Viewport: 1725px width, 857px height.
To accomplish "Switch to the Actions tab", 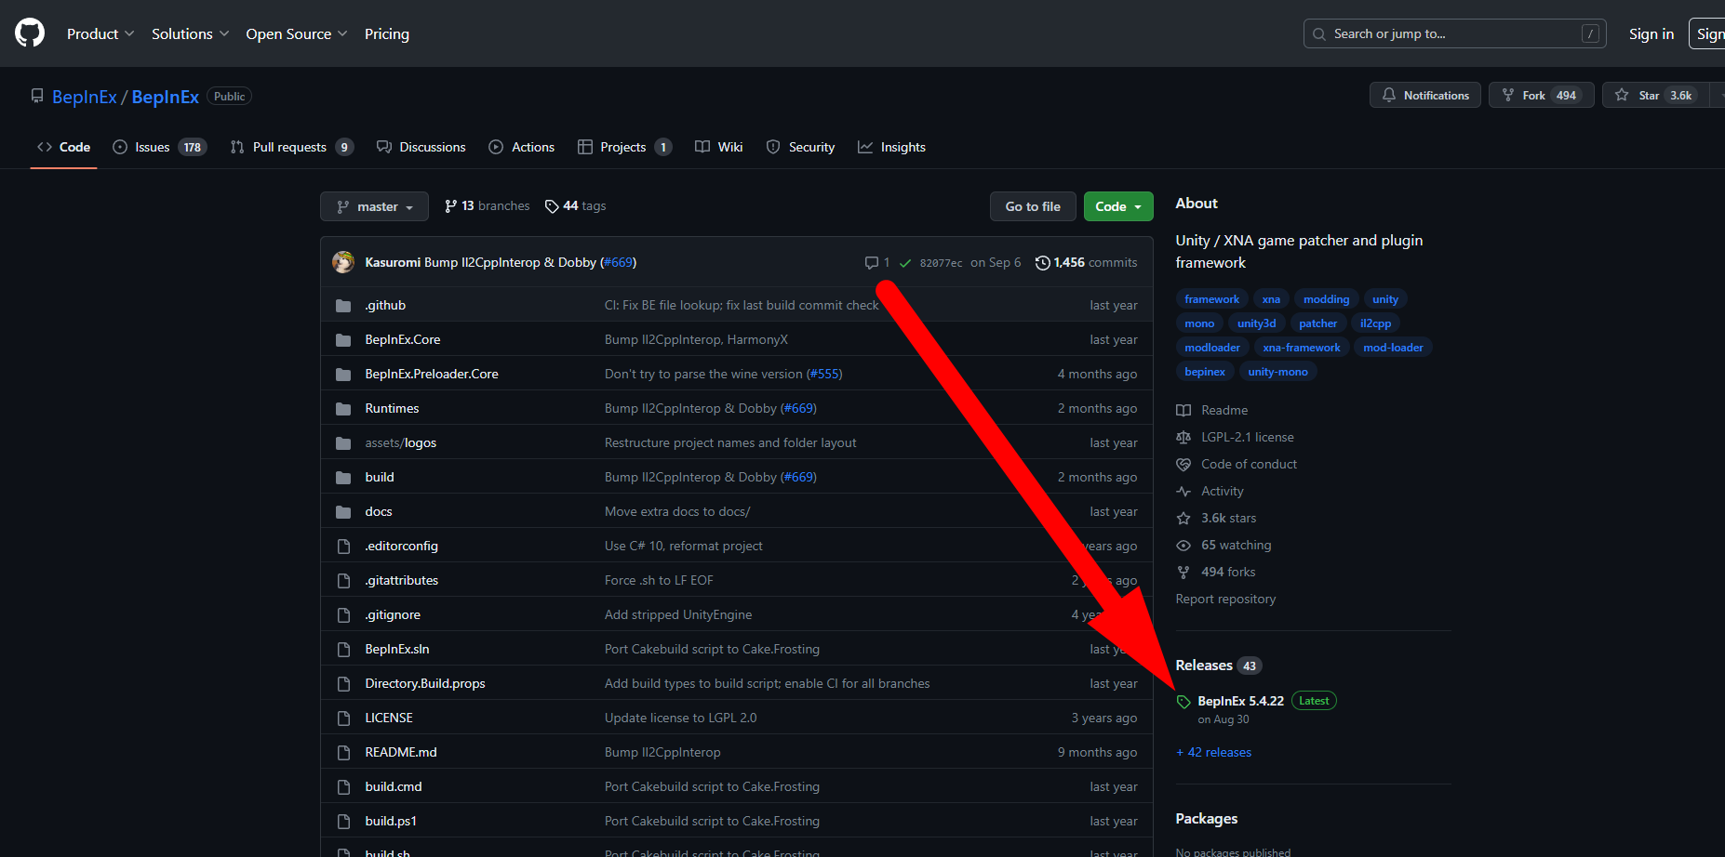I will tap(522, 147).
